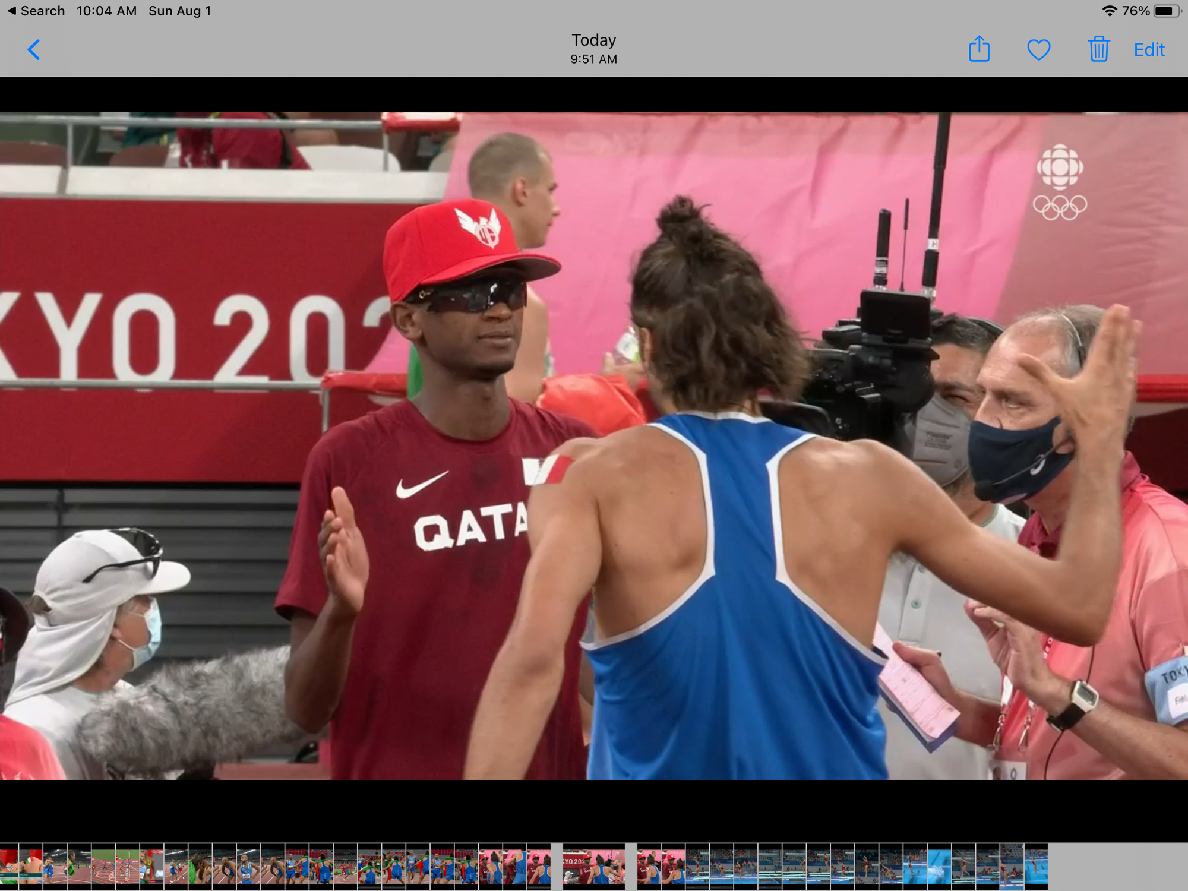Tap the Sun Aug 1 date text
Viewport: 1188px width, 891px height.
(x=179, y=11)
